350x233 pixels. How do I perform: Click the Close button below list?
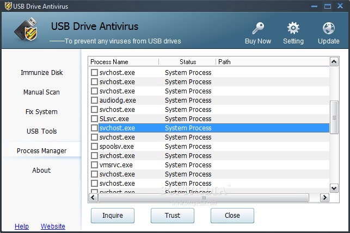coord(232,216)
